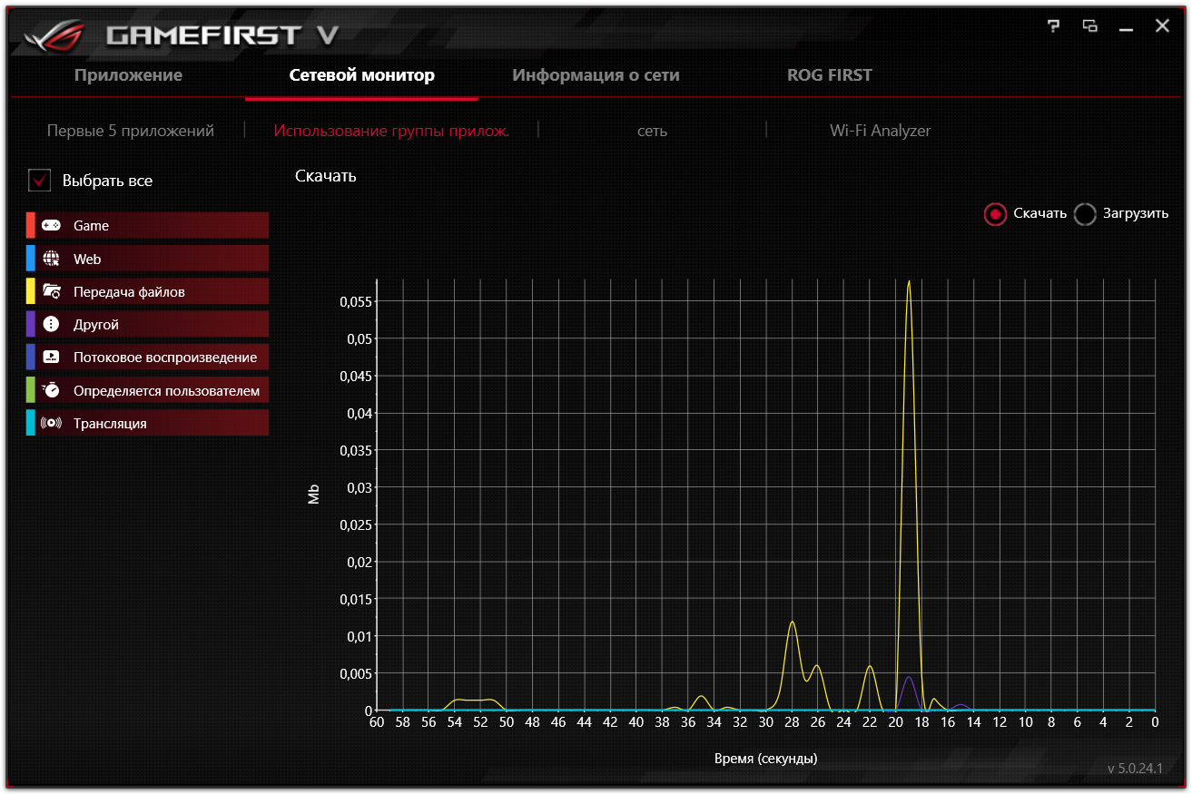Toggle the Web group row
1192x794 pixels.
147,259
